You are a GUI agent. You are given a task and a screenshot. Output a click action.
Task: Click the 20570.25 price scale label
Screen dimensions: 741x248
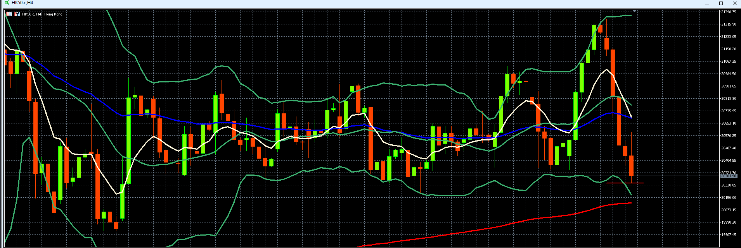(729, 136)
